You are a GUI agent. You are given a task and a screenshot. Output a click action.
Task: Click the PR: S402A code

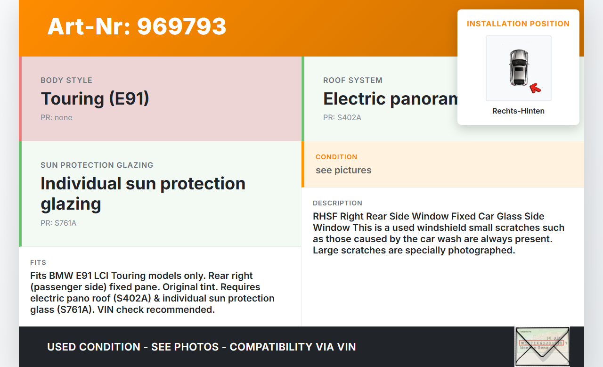[342, 117]
